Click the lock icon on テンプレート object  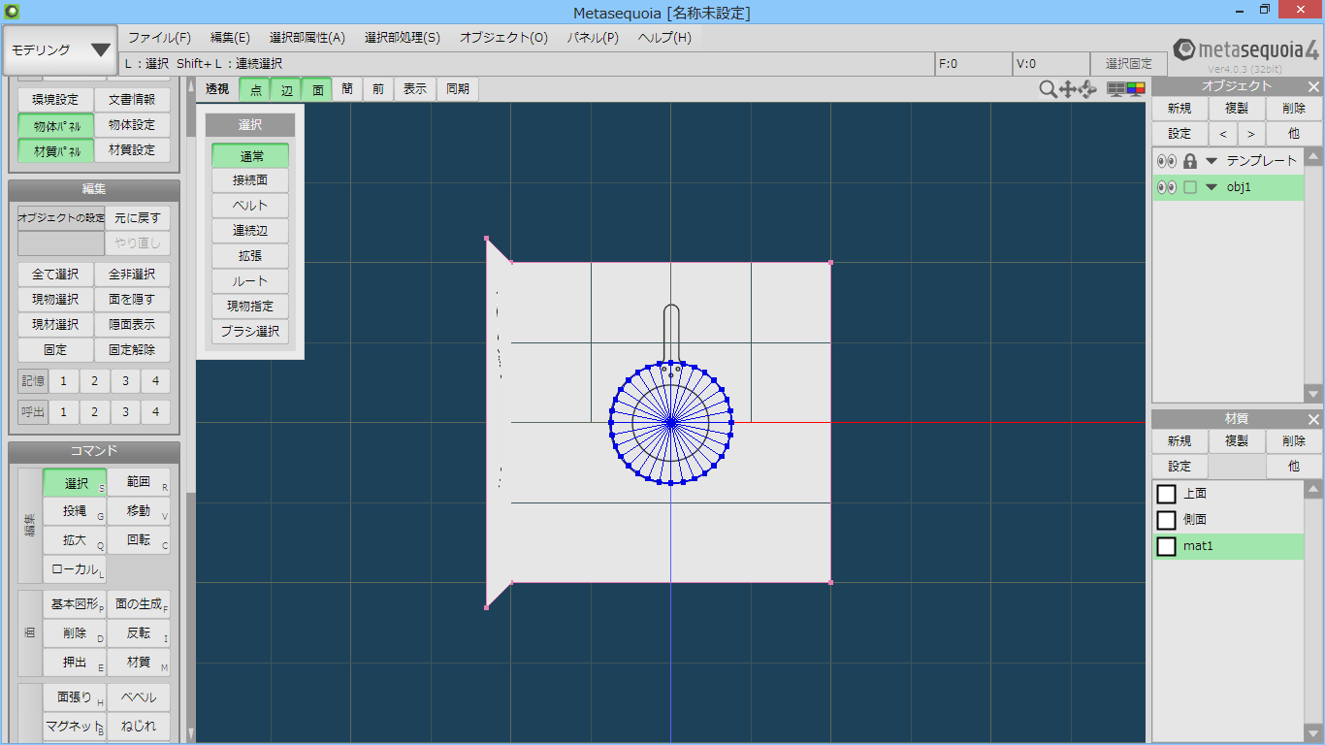(1190, 161)
